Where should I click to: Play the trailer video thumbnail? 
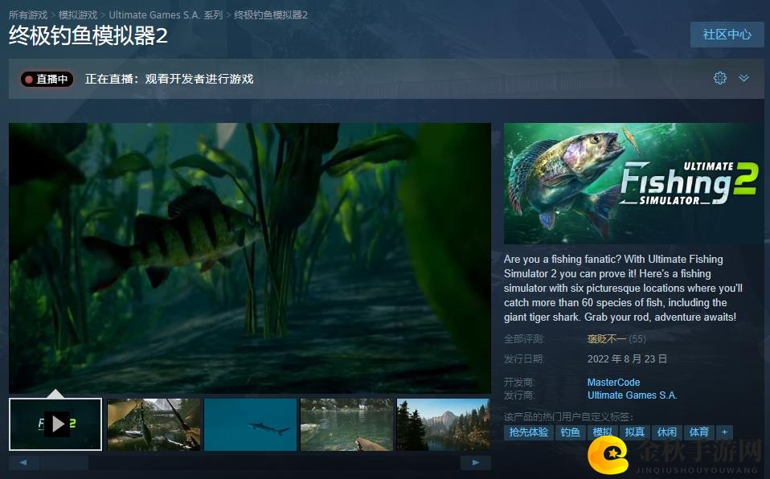[55, 424]
